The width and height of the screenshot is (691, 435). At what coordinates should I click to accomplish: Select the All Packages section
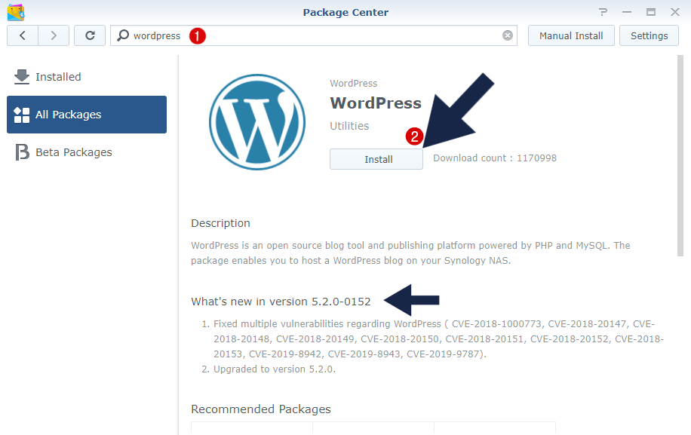[87, 115]
